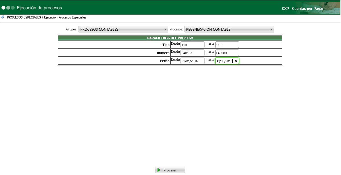The image size is (341, 175).
Task: Click the Procesos: label
Action: [176, 29]
